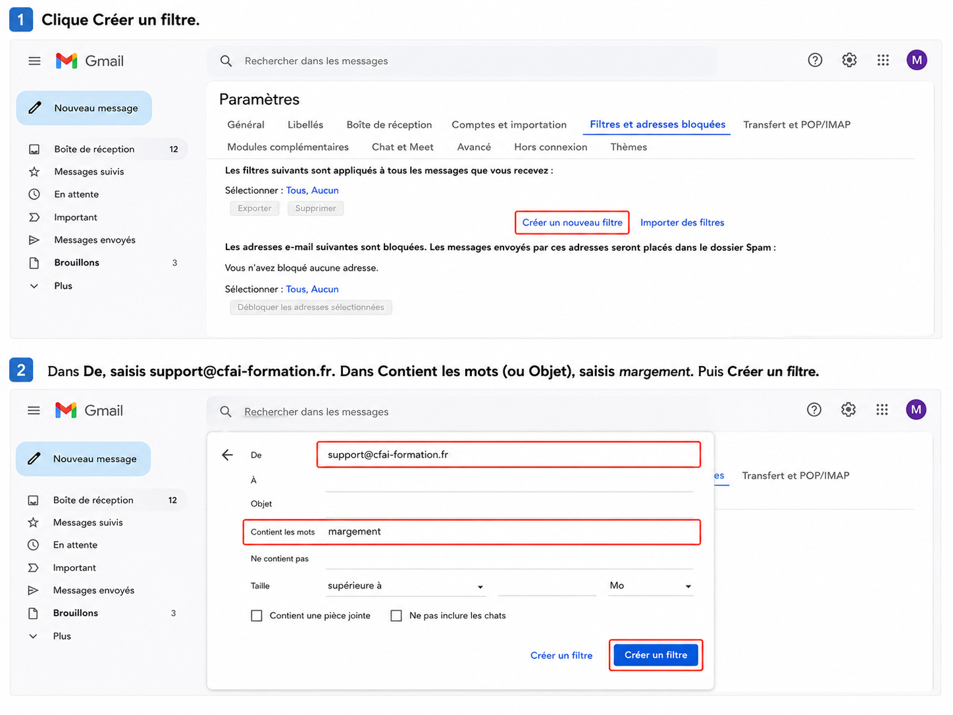Open the settings gear in step 1 screenshot
The height and width of the screenshot is (715, 953).
pos(849,60)
